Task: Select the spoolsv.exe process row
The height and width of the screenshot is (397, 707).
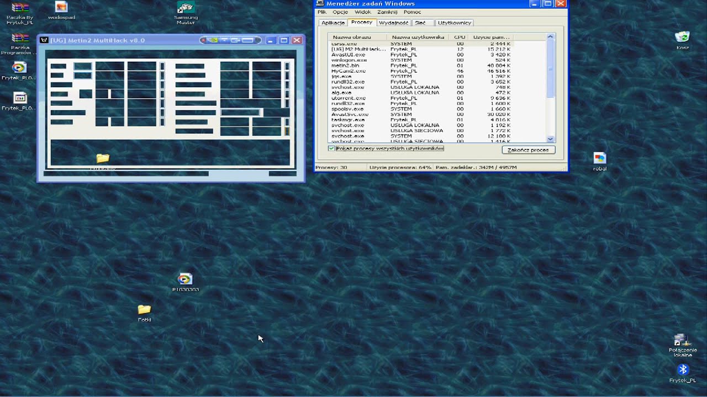Action: click(421, 109)
